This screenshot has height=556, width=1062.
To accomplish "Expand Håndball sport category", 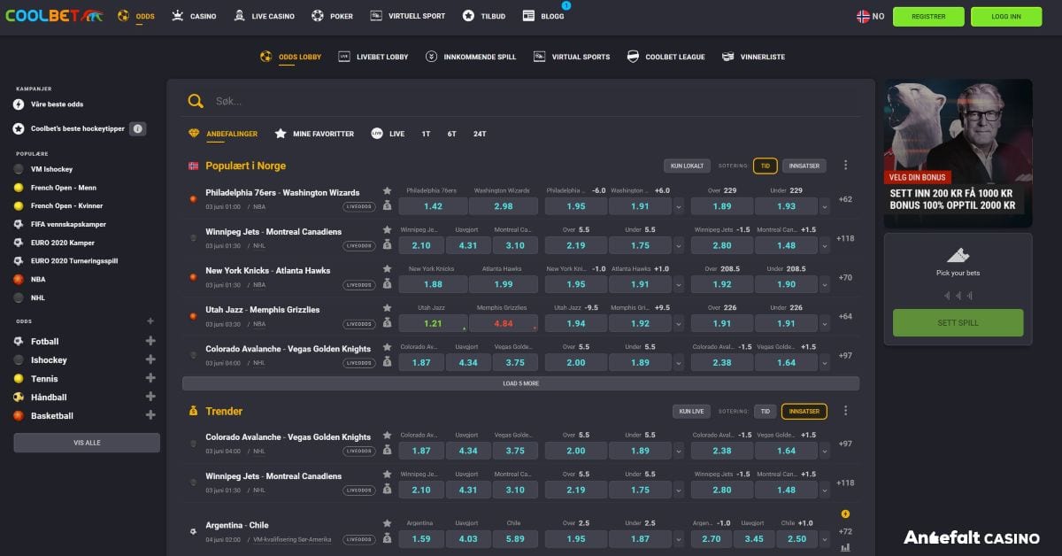I will click(150, 397).
